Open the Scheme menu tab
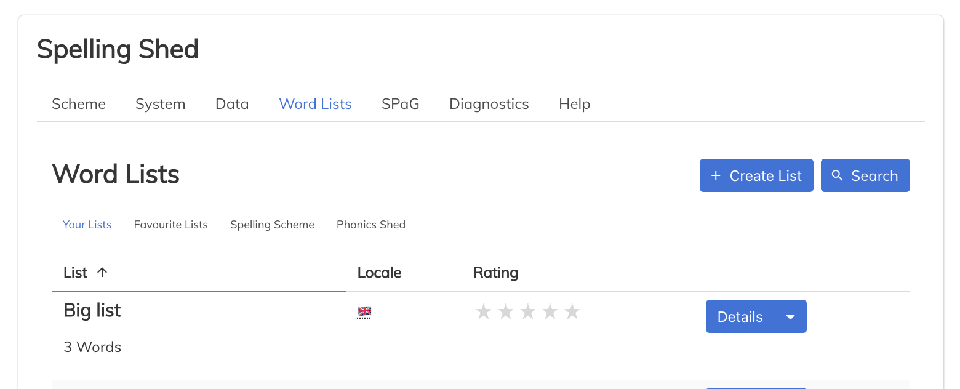This screenshot has width=960, height=389. (79, 104)
